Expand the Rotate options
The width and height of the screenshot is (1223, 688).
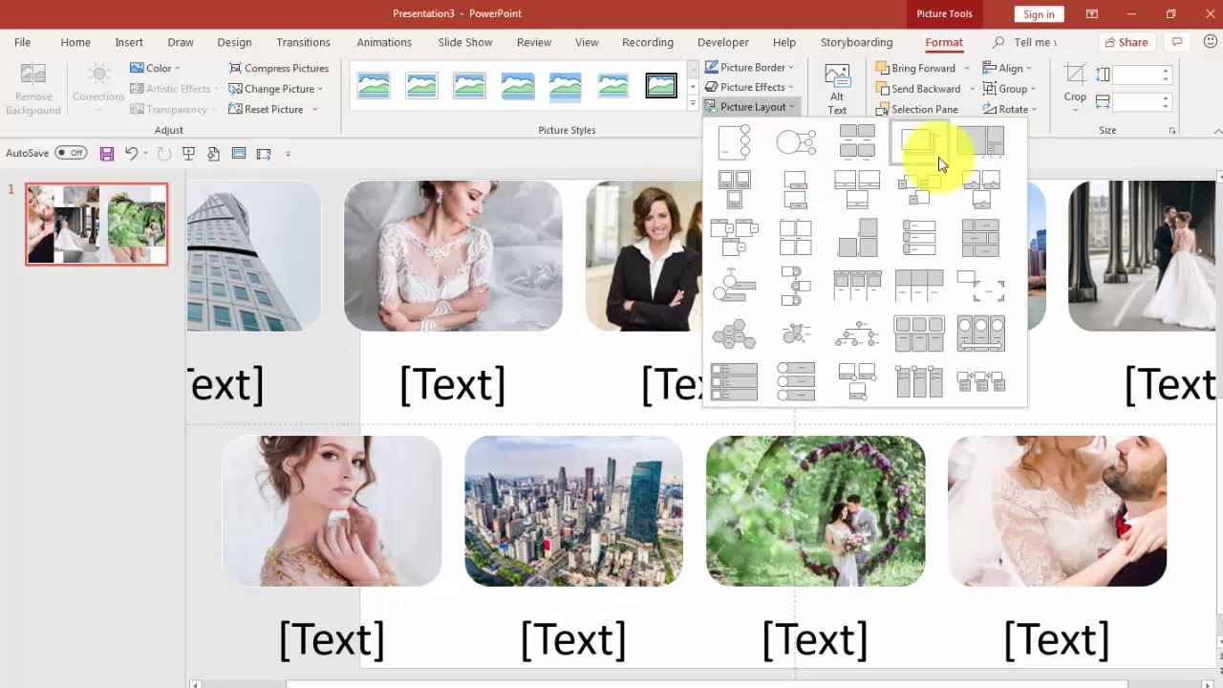tap(1009, 109)
